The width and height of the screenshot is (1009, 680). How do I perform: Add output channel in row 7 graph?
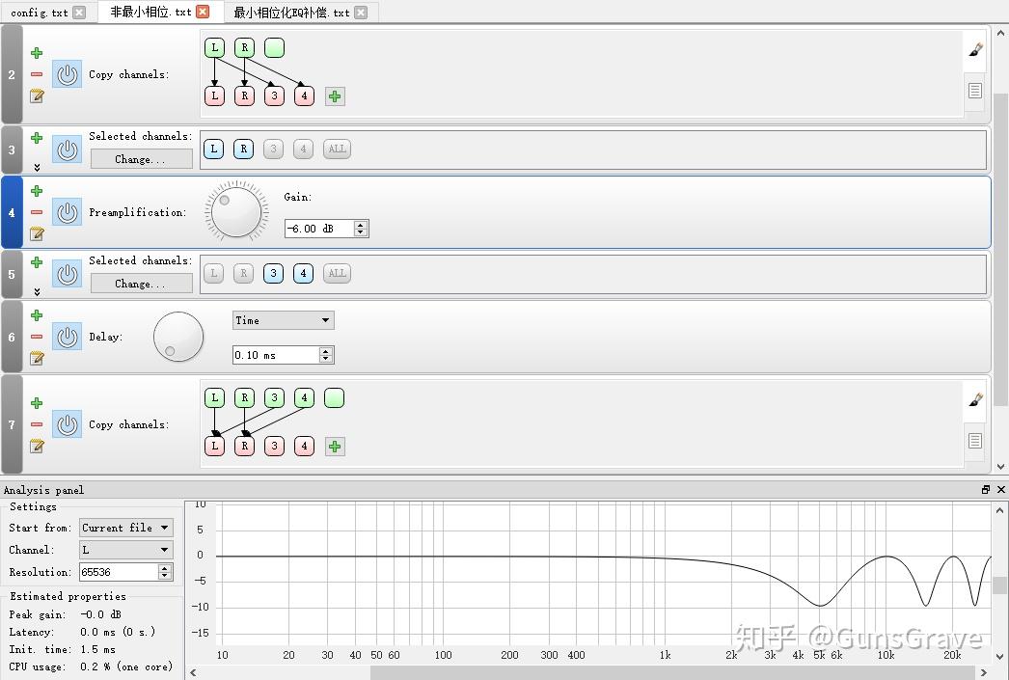335,447
